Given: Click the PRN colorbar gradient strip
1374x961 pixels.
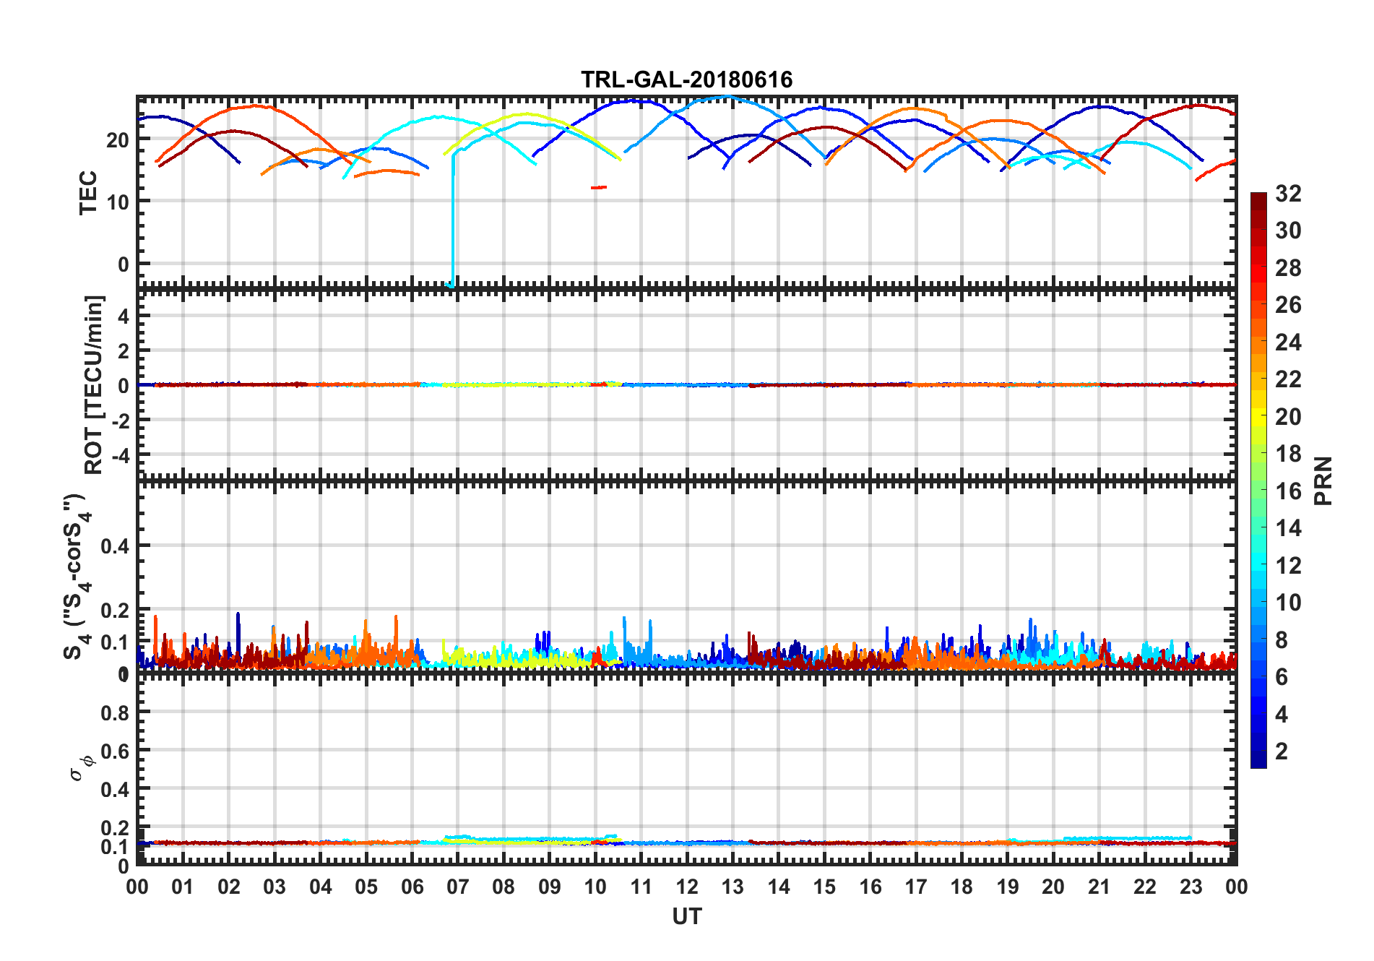Looking at the screenshot, I should [1258, 480].
